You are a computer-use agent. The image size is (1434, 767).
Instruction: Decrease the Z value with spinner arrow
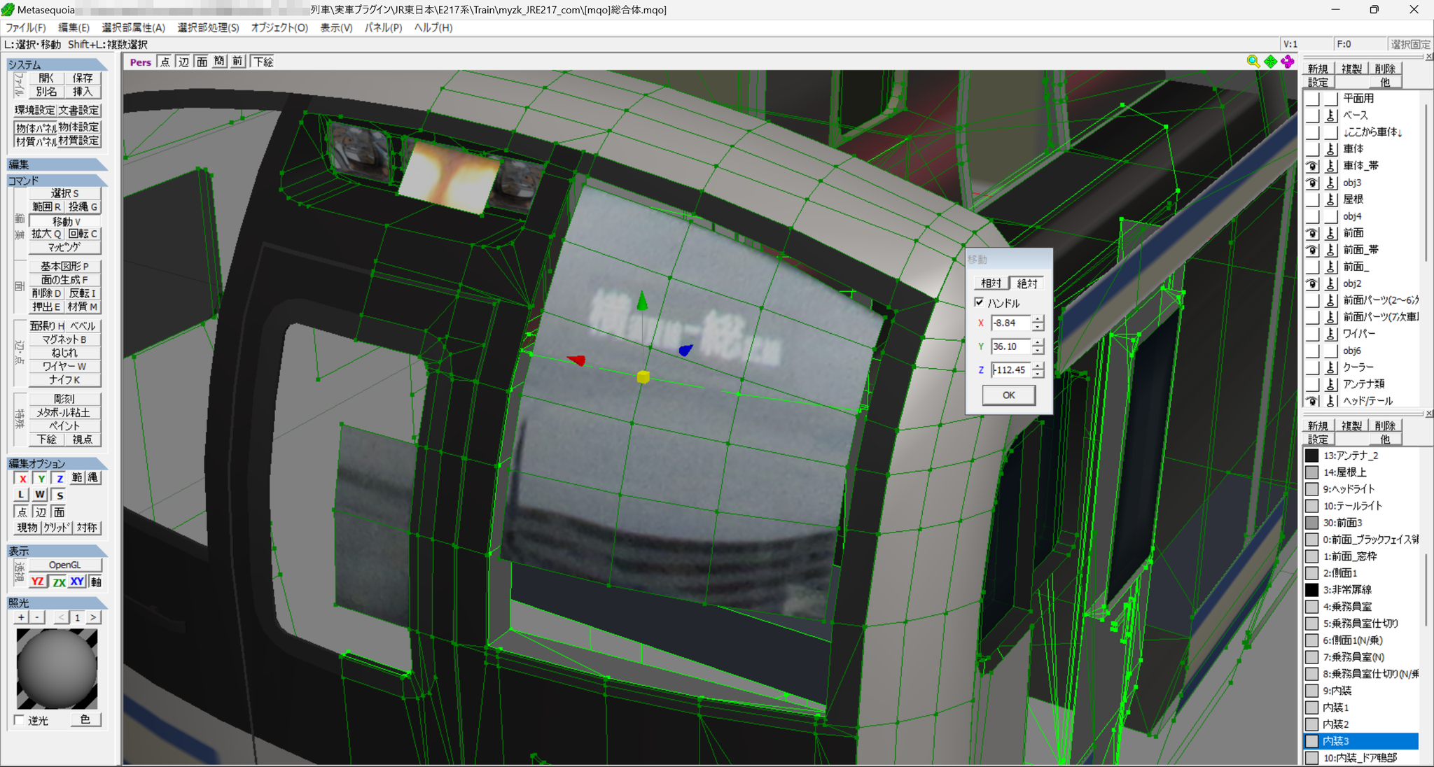(x=1038, y=374)
